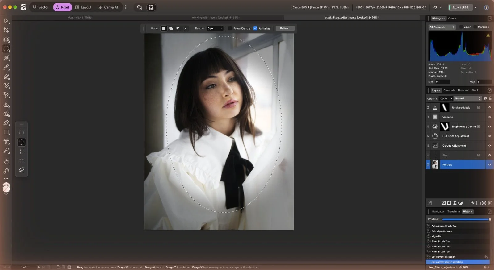Open the Layers panel options menu
Viewport: 494px width, 270px height.
pyautogui.click(x=489, y=90)
